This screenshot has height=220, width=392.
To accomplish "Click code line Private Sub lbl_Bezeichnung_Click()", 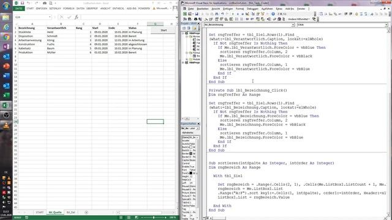I will 248,90.
